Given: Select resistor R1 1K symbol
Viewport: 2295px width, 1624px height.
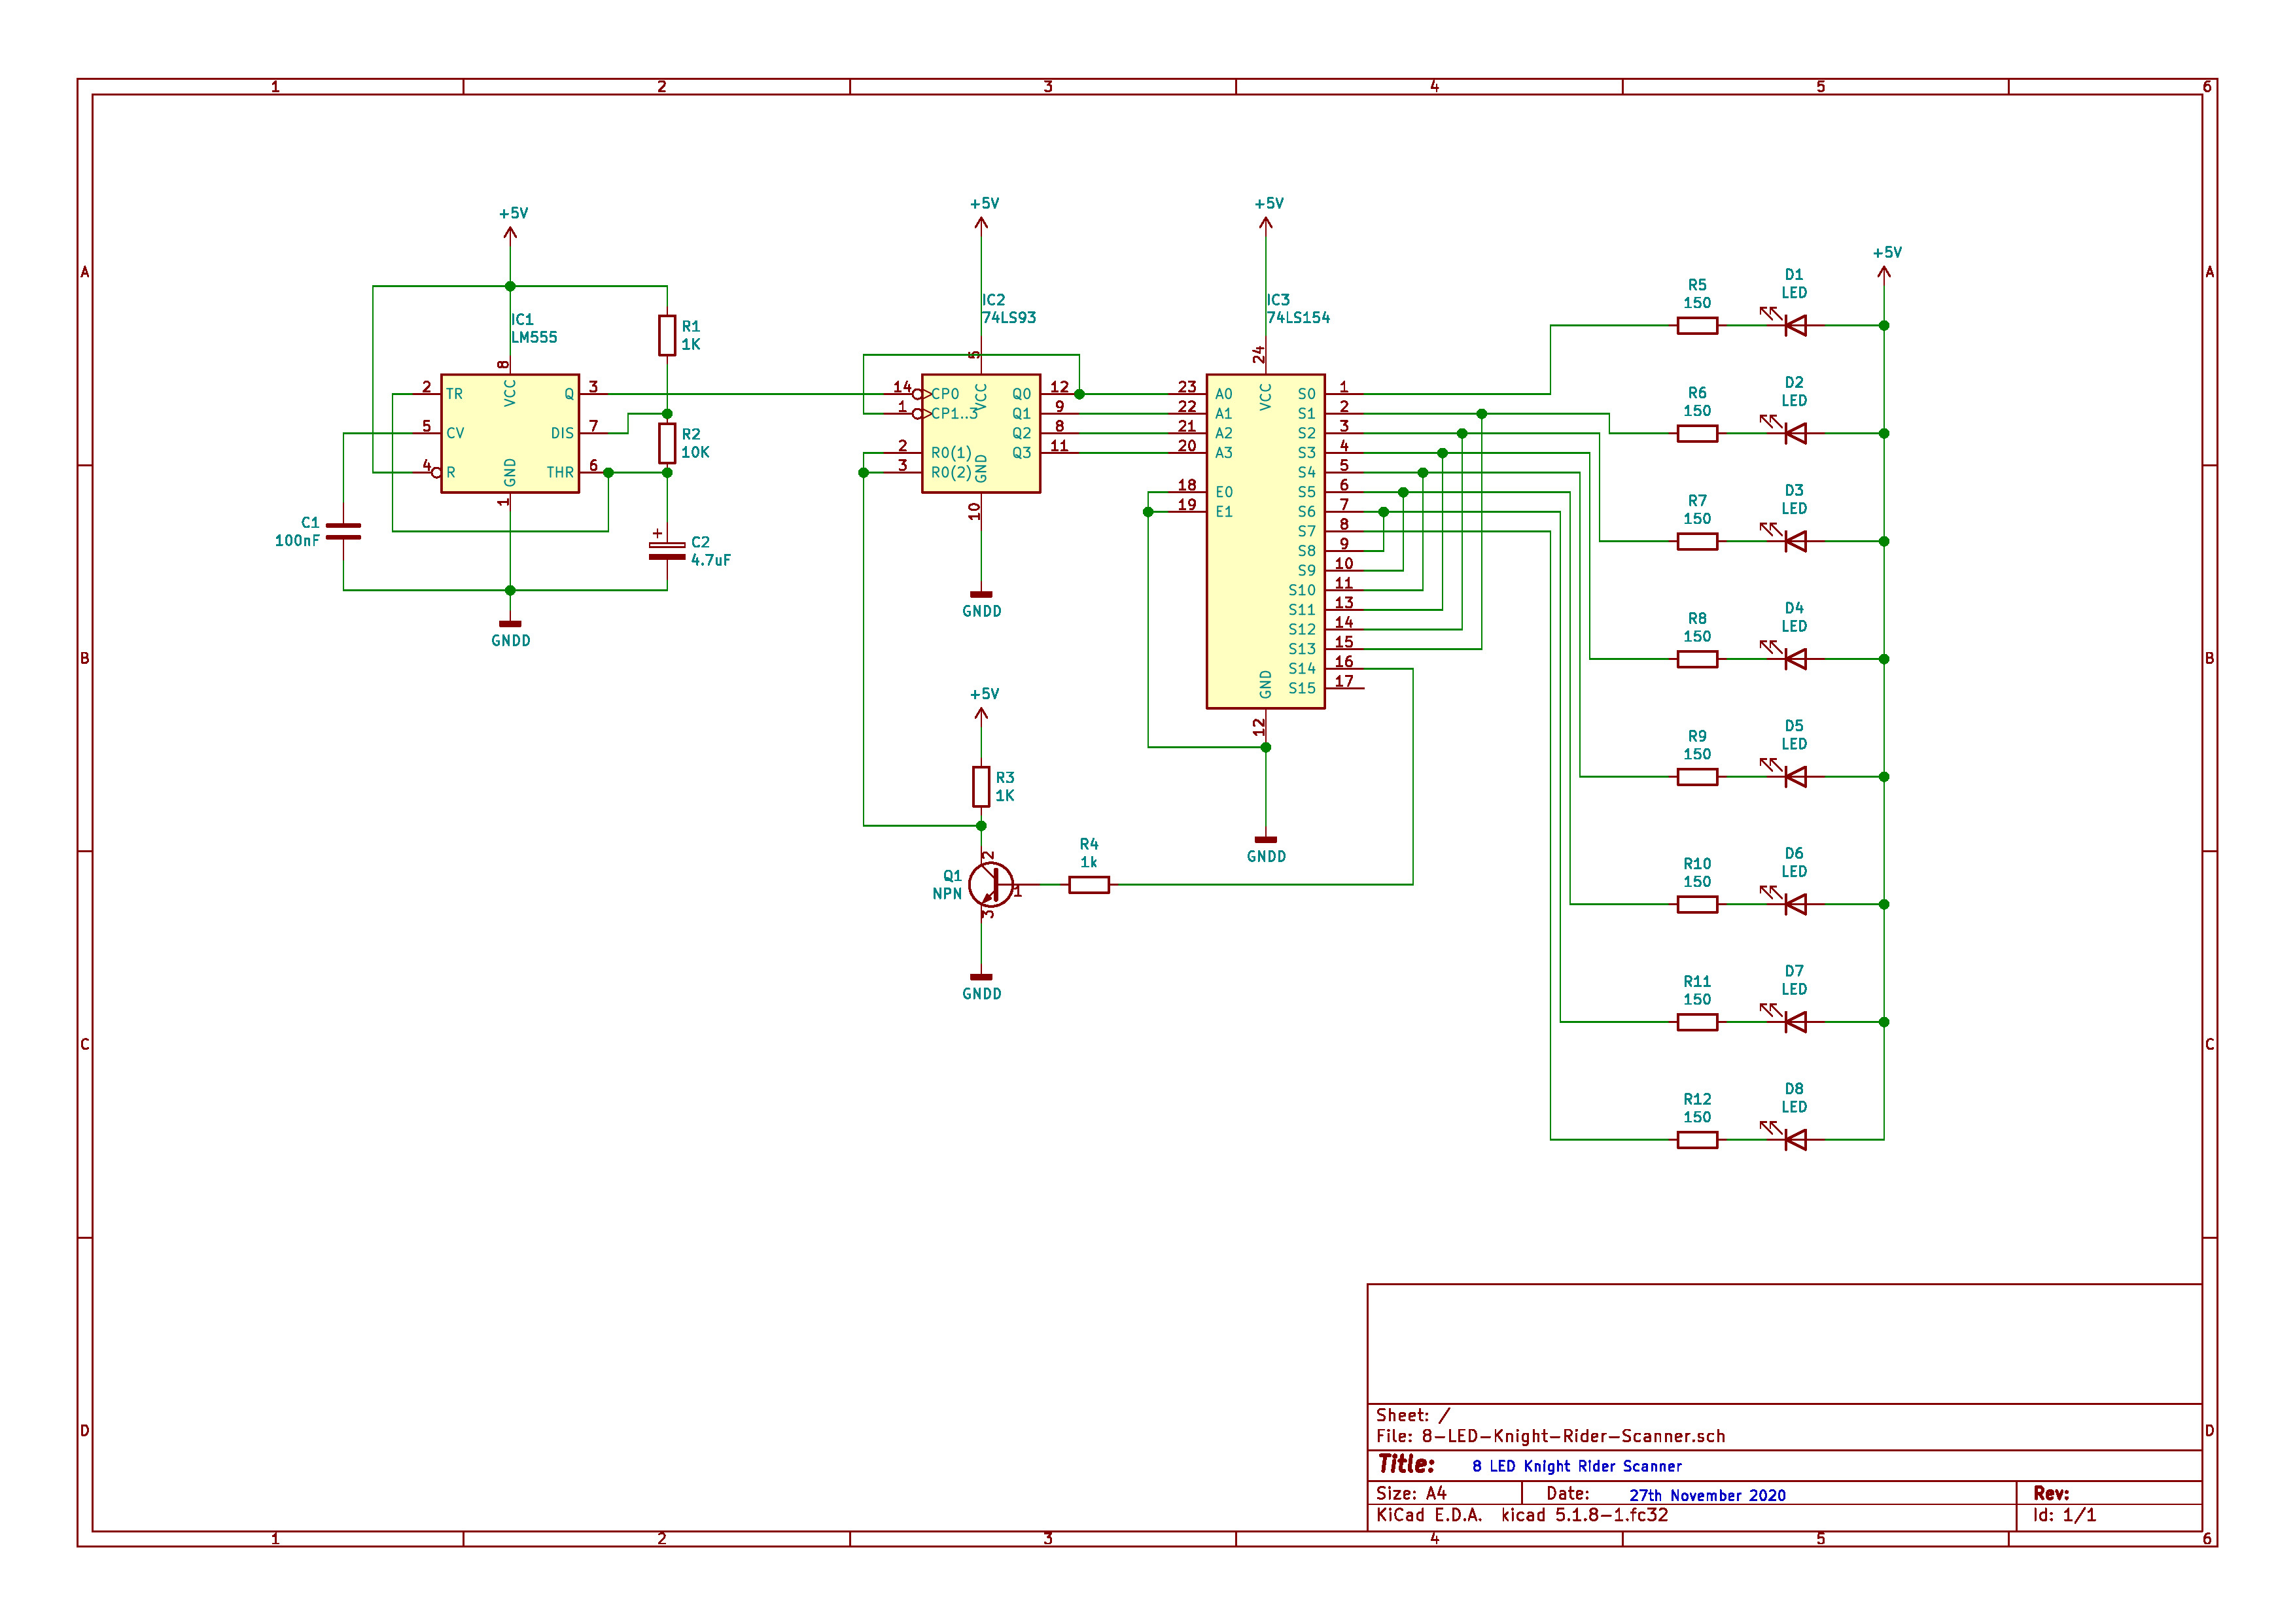Looking at the screenshot, I should [x=667, y=335].
